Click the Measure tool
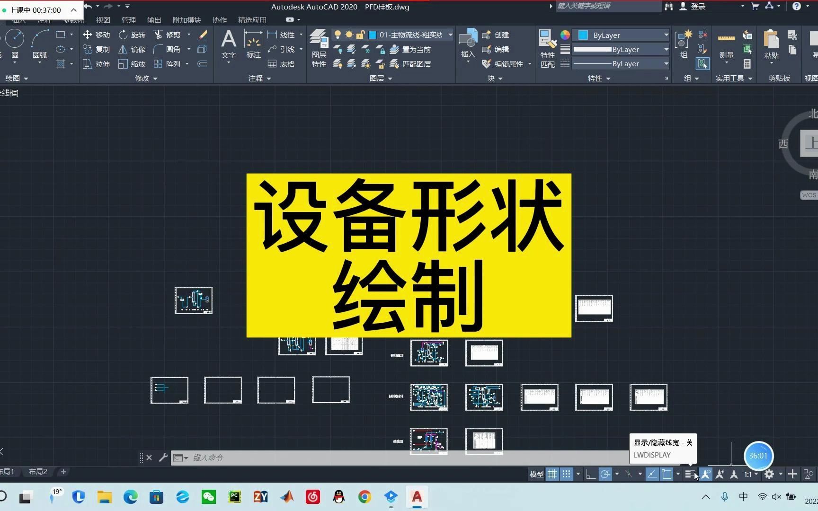This screenshot has height=511, width=818. [x=726, y=45]
